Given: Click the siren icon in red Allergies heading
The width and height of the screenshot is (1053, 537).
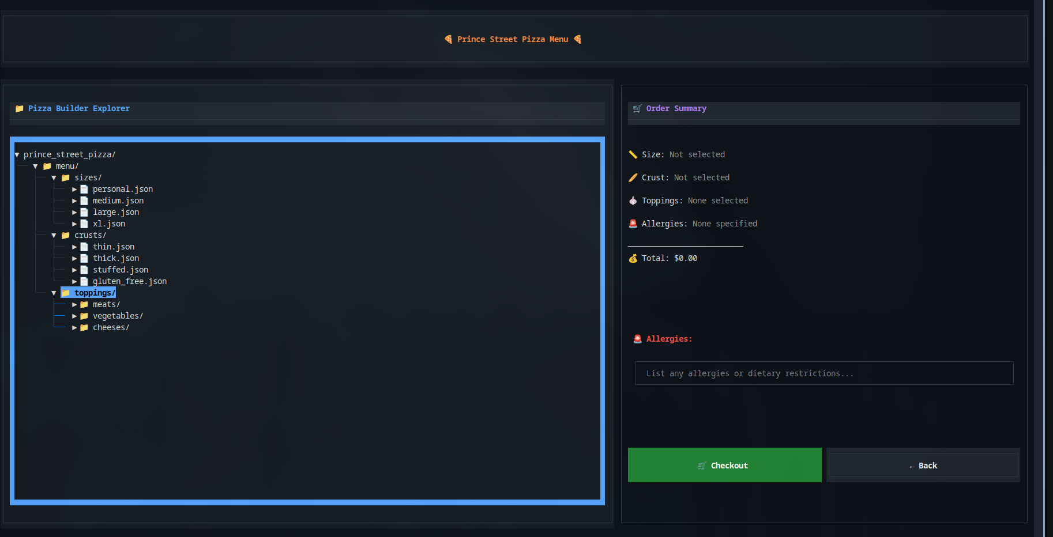Looking at the screenshot, I should tap(638, 339).
